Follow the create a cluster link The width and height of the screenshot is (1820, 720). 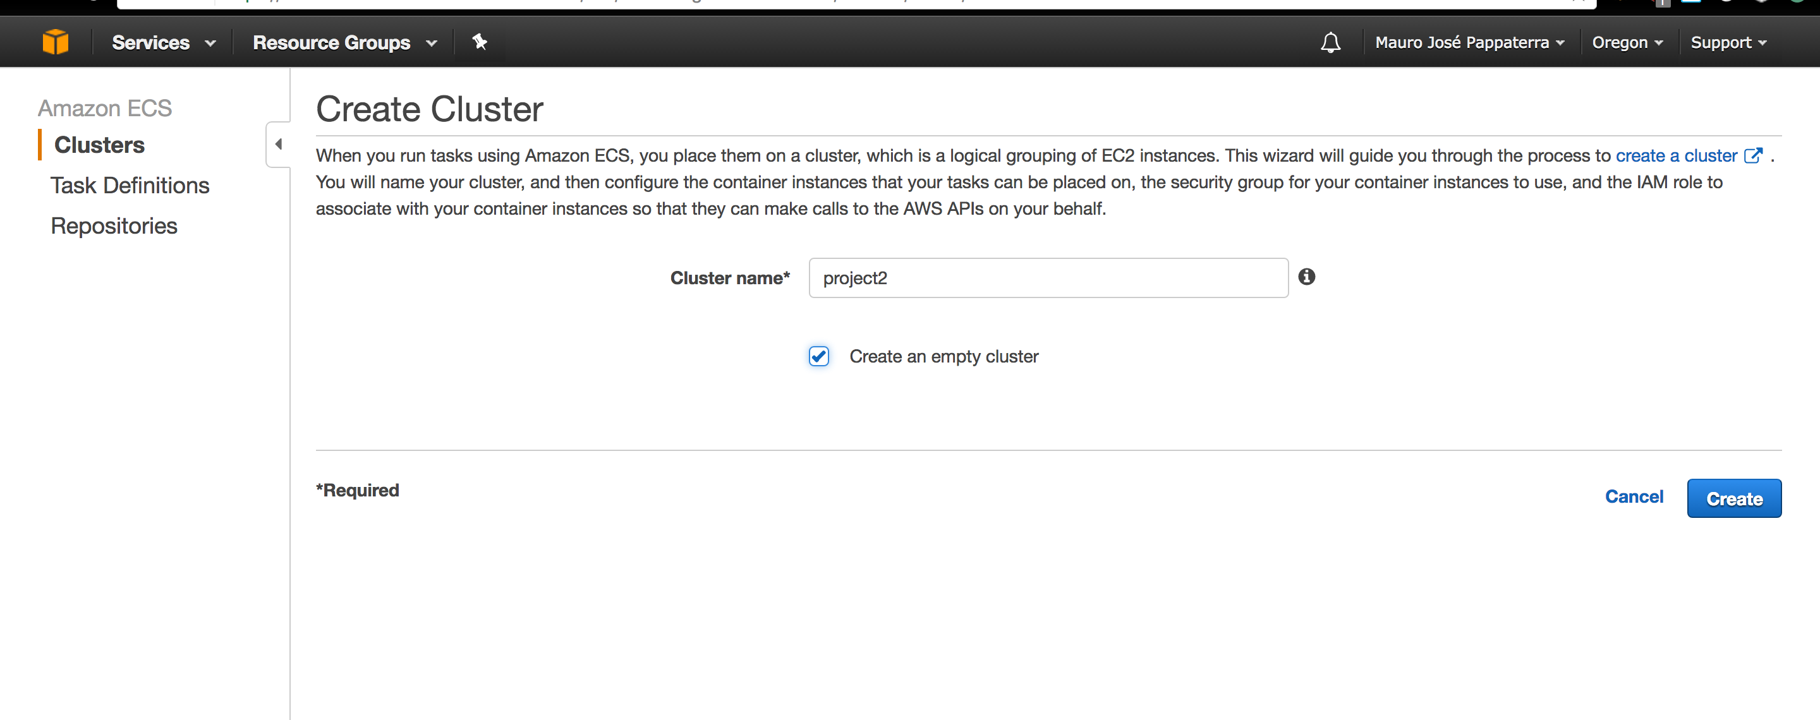tap(1676, 155)
